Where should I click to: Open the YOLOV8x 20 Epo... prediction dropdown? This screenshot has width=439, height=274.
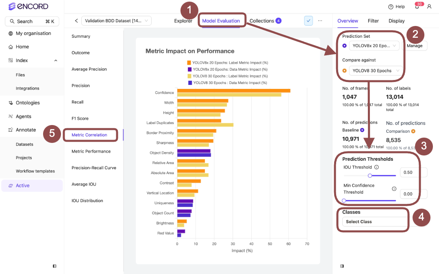(374, 45)
